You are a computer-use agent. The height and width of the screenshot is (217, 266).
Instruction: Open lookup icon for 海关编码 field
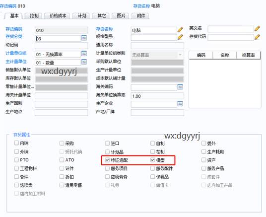point(180,87)
